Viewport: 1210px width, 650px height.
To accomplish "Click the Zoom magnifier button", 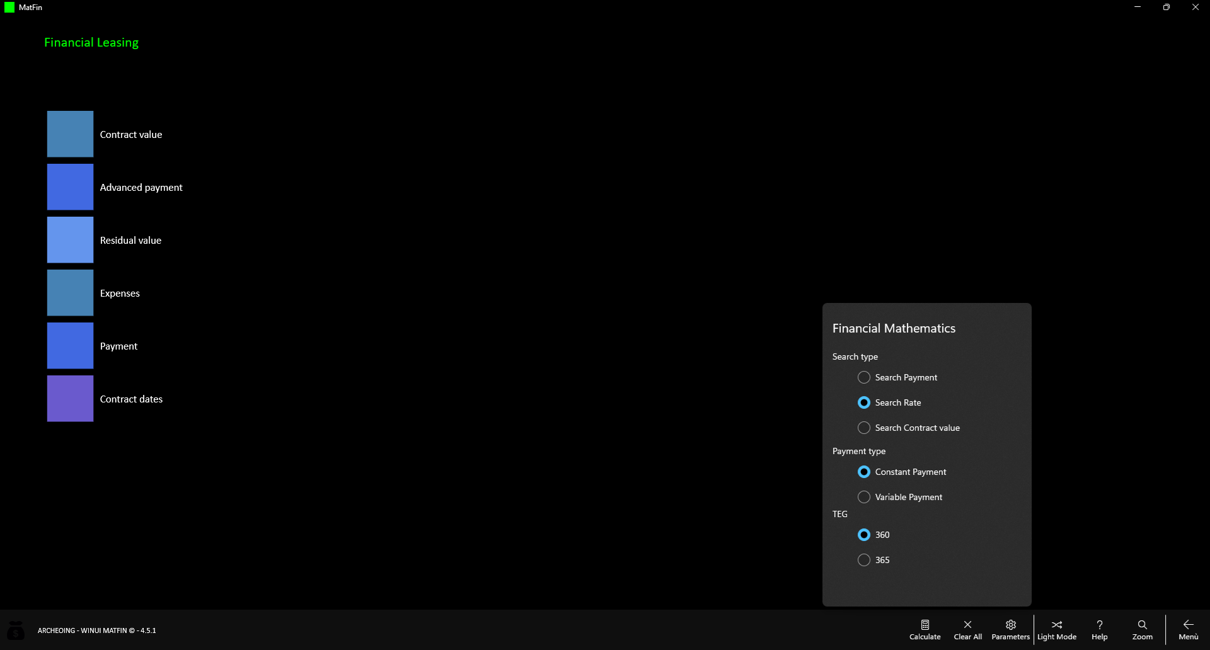I will coord(1143,630).
